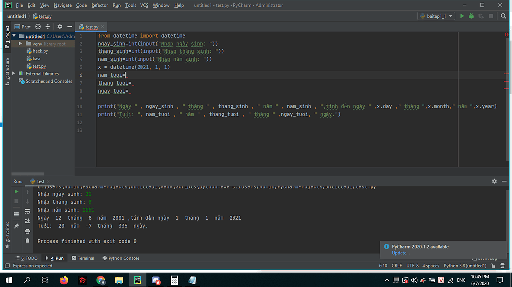
Task: Click the Update link in PyCharm notification
Action: [400, 253]
